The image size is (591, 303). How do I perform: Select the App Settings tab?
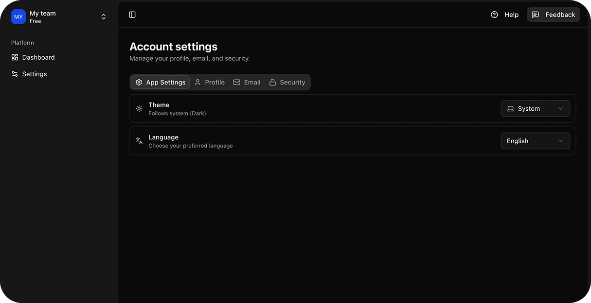pyautogui.click(x=160, y=83)
